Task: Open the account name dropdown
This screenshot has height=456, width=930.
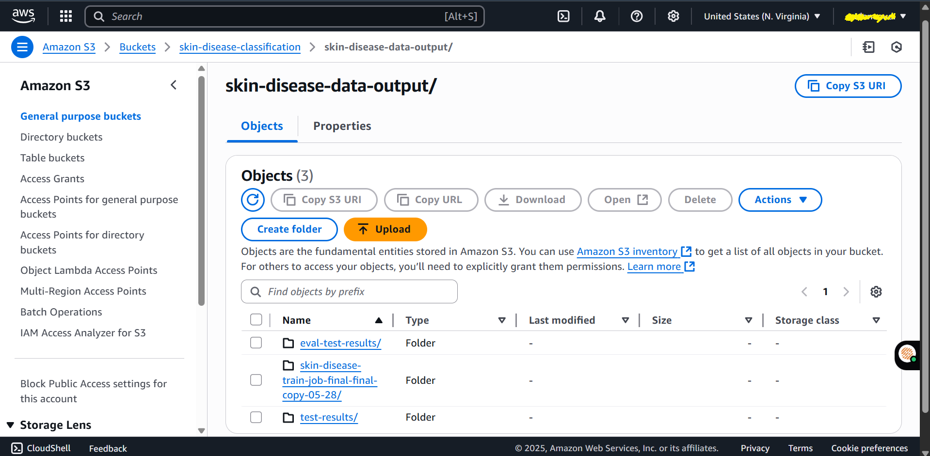Action: coord(875,16)
